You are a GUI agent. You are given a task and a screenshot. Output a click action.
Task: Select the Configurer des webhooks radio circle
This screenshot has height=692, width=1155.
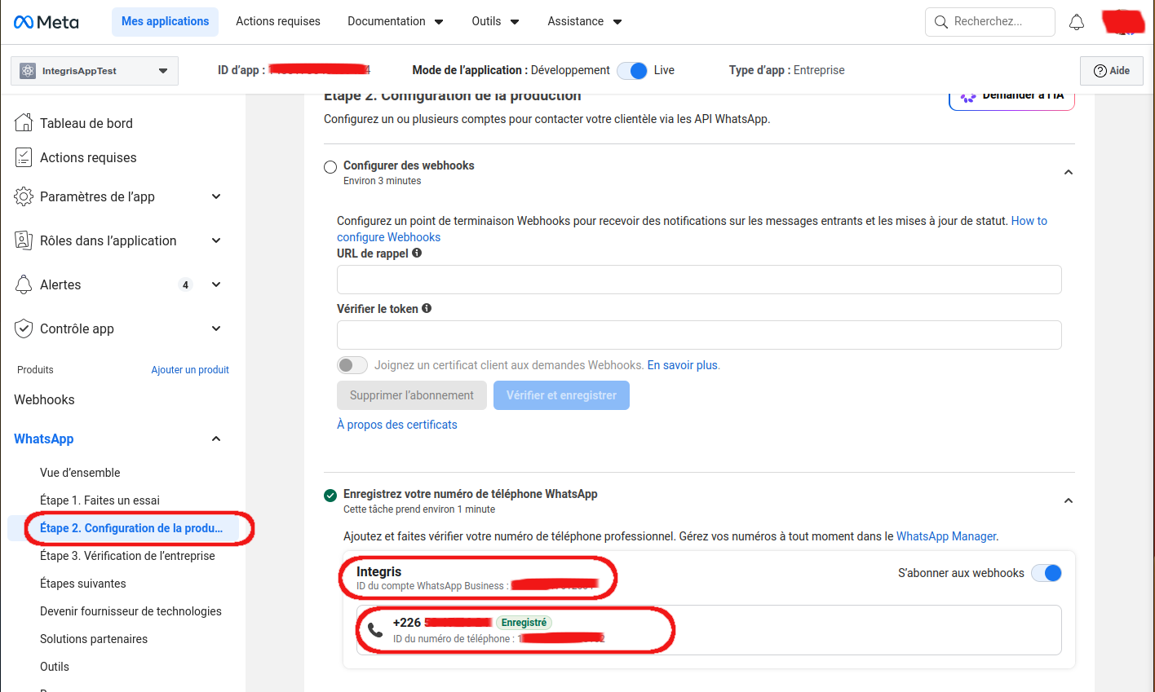coord(330,167)
